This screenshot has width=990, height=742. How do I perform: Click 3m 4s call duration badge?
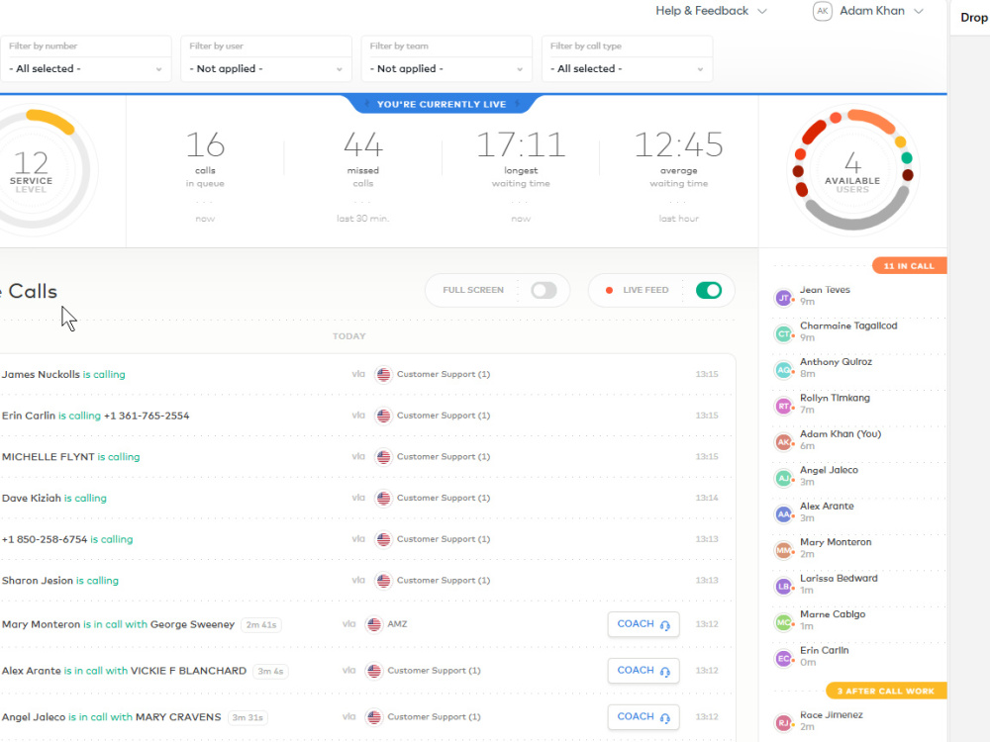[270, 672]
